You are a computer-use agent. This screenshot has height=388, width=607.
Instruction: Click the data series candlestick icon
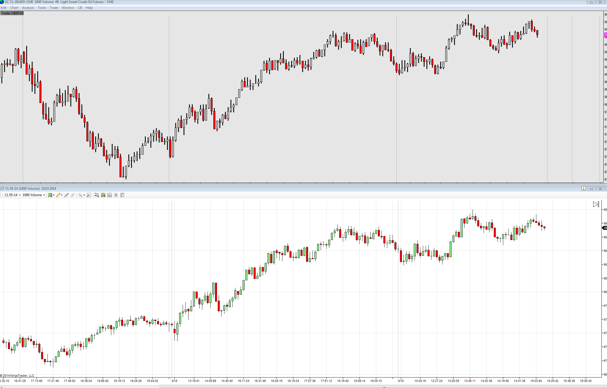103,195
